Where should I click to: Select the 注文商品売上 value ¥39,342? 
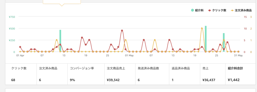[113, 80]
